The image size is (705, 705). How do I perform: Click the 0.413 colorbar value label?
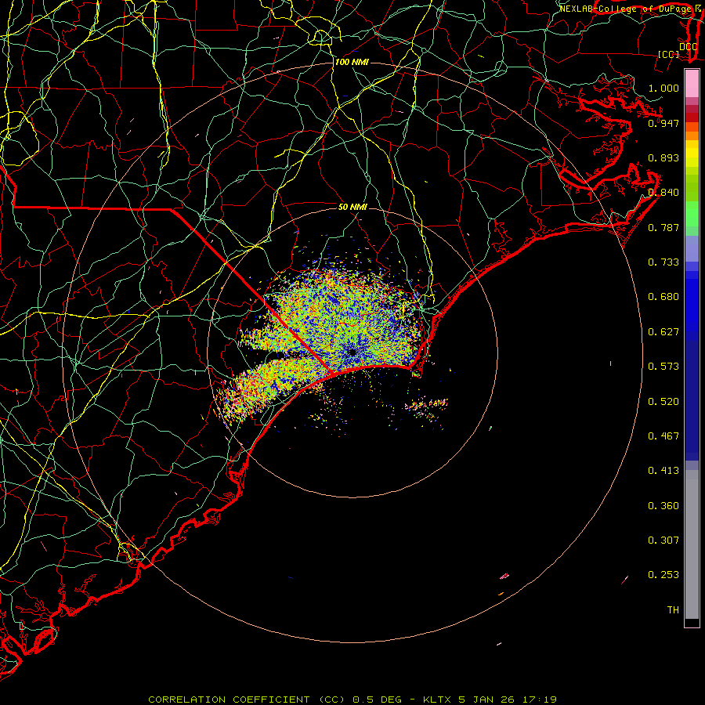(663, 471)
